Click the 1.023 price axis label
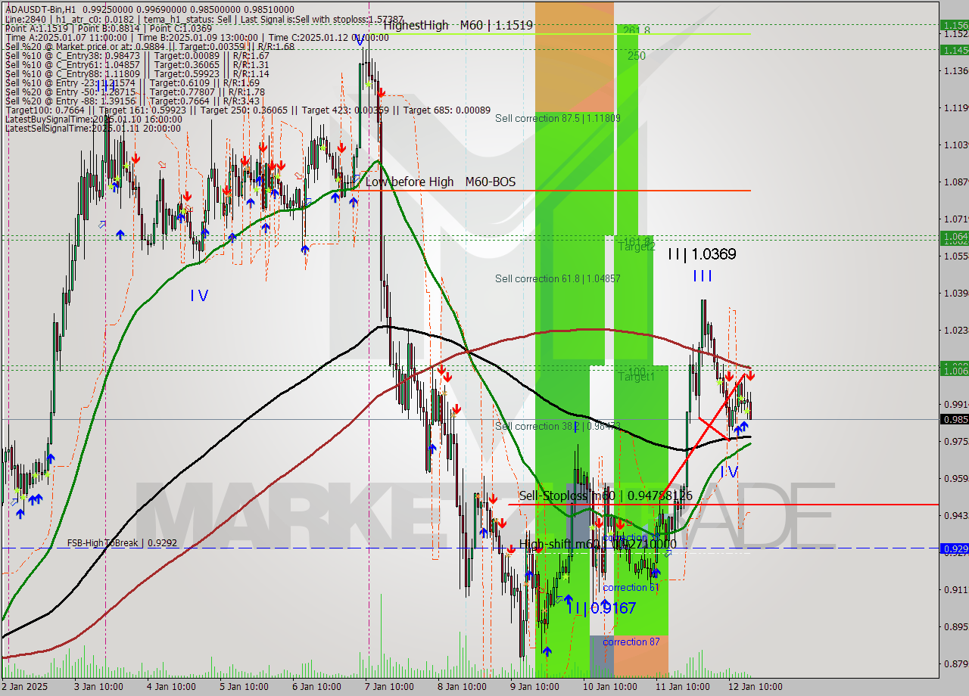The width and height of the screenshot is (969, 696). click(955, 330)
